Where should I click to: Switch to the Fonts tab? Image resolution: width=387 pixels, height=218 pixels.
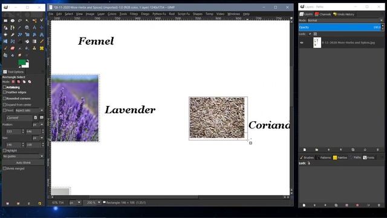click(368, 157)
